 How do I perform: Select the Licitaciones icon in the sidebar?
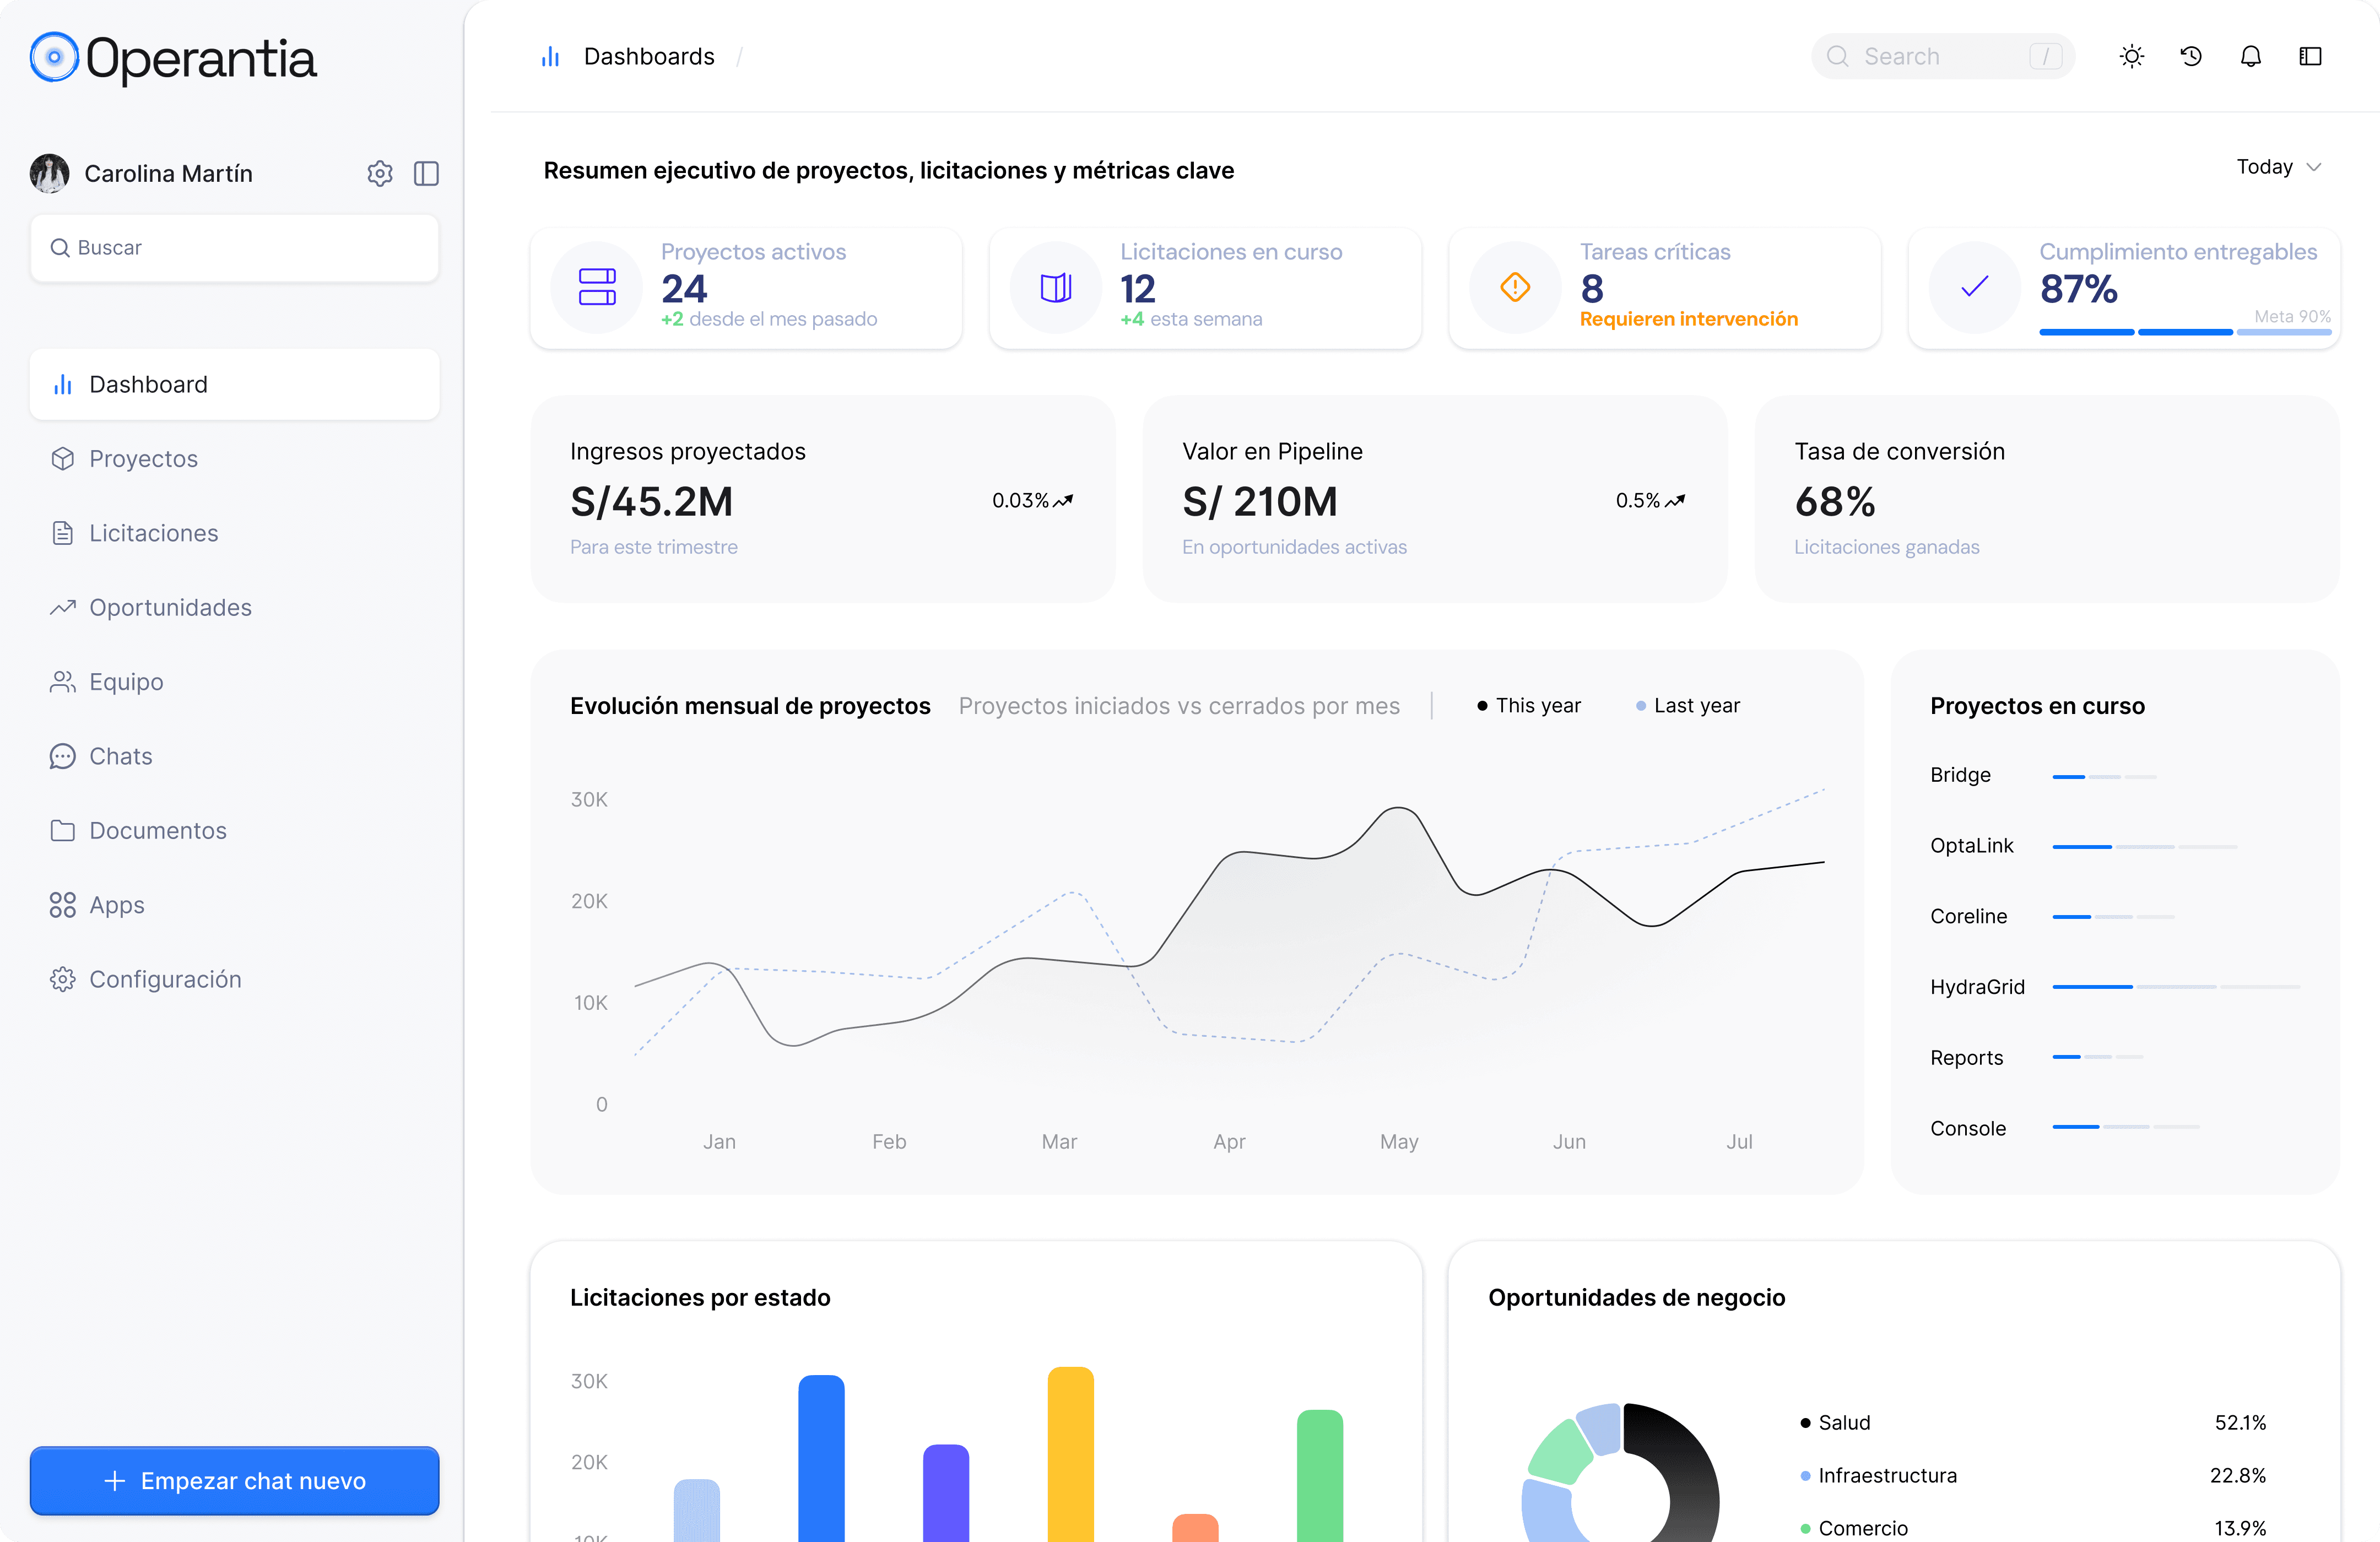63,533
